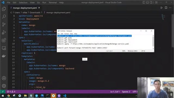Click Spaces: 2 indentation in the status bar

126,92
